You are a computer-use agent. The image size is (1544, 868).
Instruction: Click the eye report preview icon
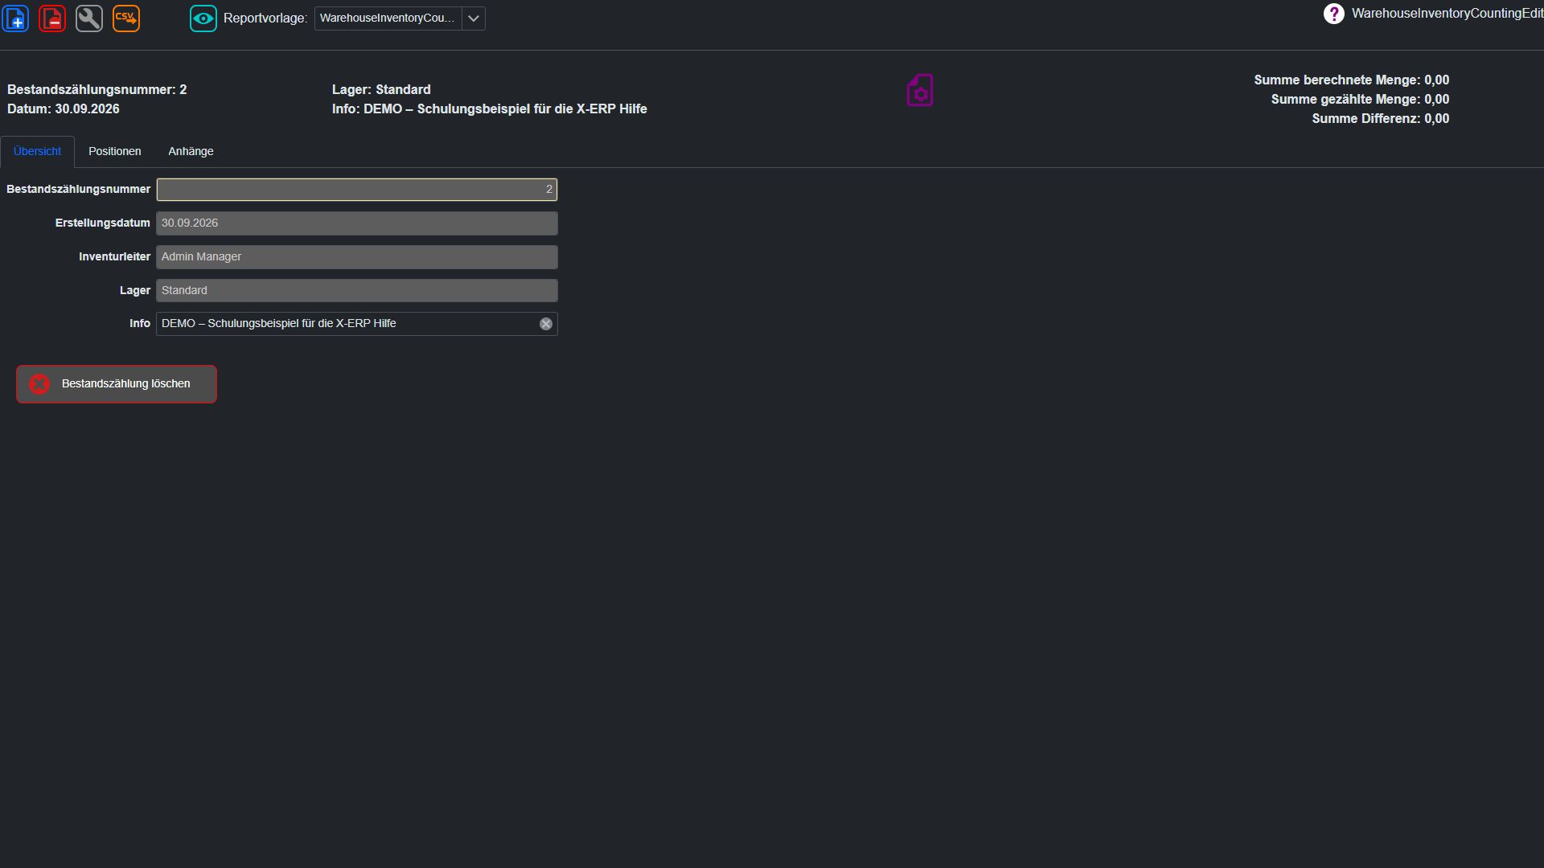(x=203, y=18)
